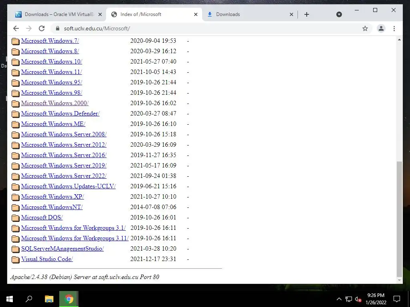Screen dimensions: 410x307
Task: Open the Microsoft.Windows.ME/ link
Action: point(53,124)
